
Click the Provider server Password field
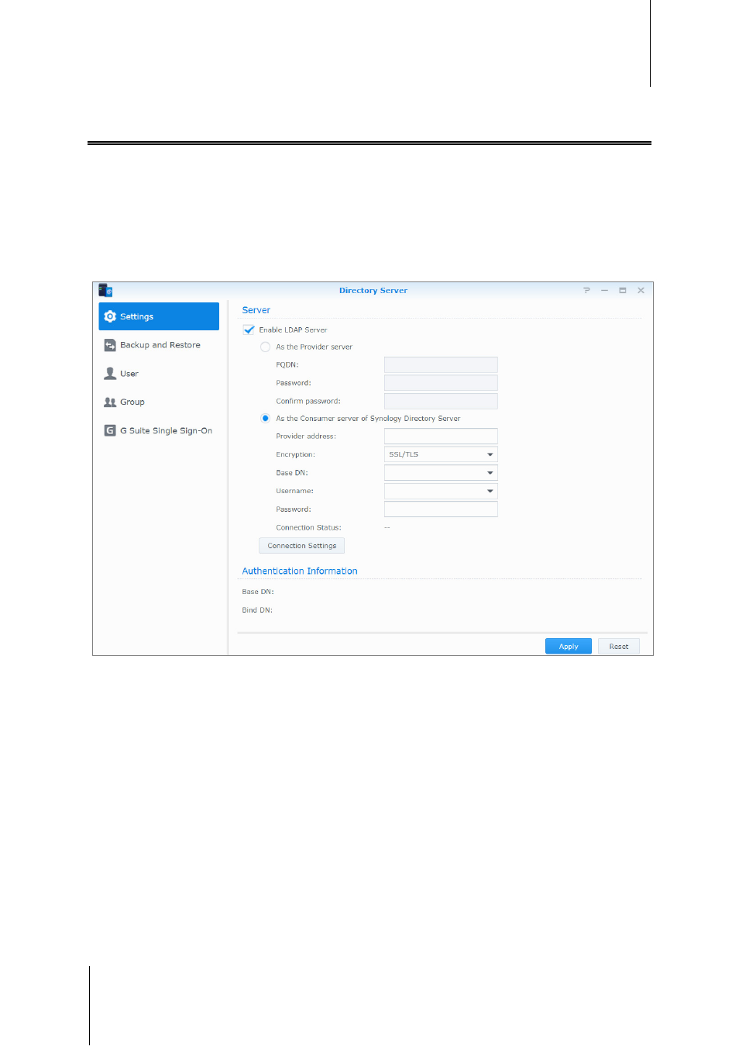pyautogui.click(x=441, y=383)
